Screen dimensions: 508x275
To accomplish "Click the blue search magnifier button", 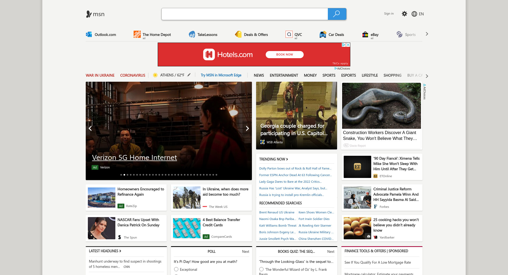I will pos(337,14).
